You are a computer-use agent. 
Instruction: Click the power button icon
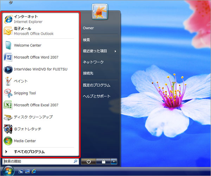[88, 161]
